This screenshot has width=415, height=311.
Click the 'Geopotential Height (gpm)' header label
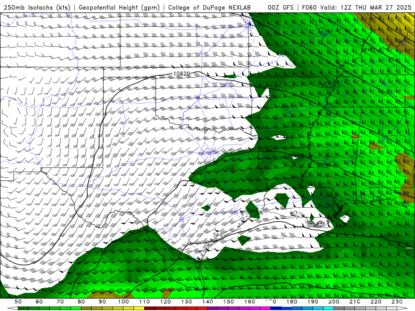click(x=119, y=7)
